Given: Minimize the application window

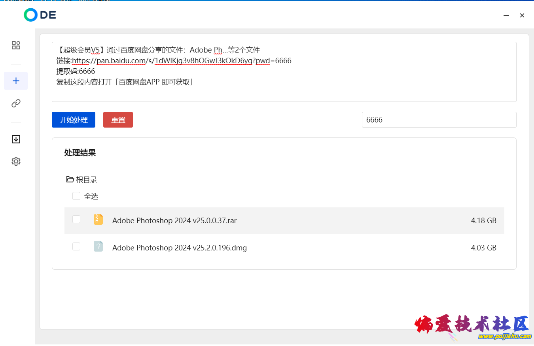Looking at the screenshot, I should click(506, 15).
